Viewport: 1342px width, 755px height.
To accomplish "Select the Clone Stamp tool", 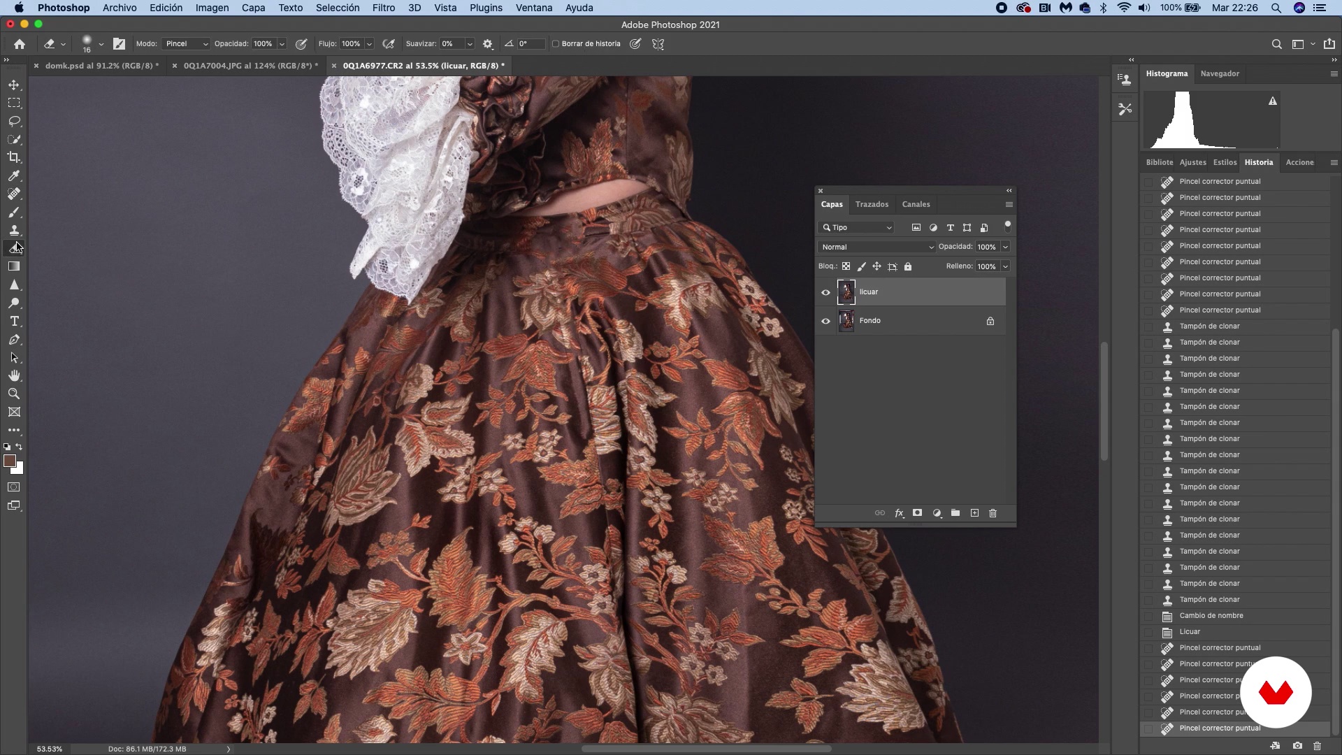I will [14, 230].
